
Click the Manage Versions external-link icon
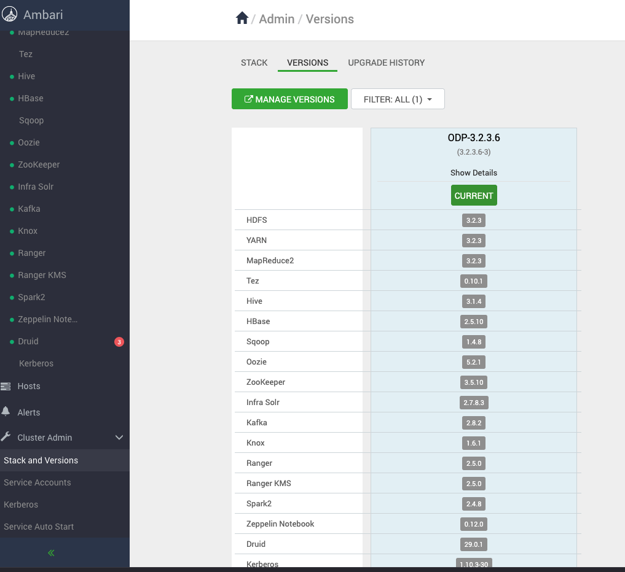coord(248,99)
